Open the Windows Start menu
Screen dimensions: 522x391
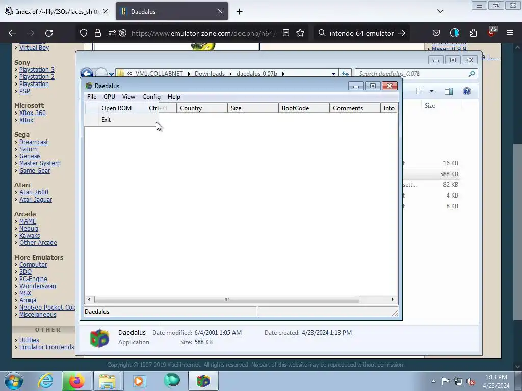(14, 381)
